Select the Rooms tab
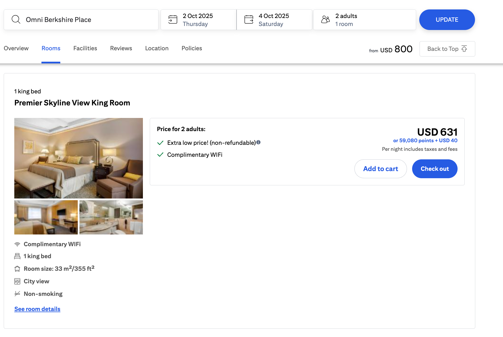This screenshot has height=337, width=503. point(51,48)
